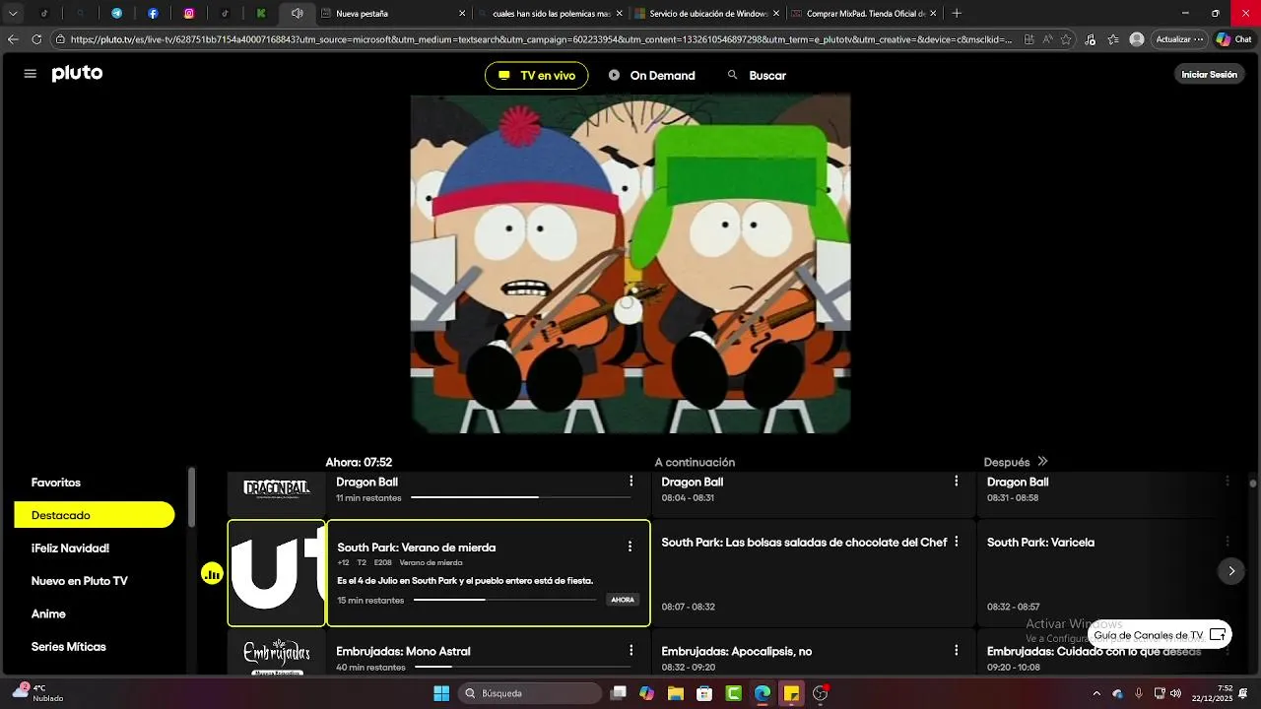This screenshot has height=709, width=1261.
Task: Click the volume icon in system tray
Action: point(1175,693)
